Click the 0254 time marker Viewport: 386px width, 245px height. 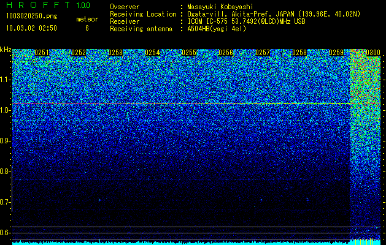(152, 53)
